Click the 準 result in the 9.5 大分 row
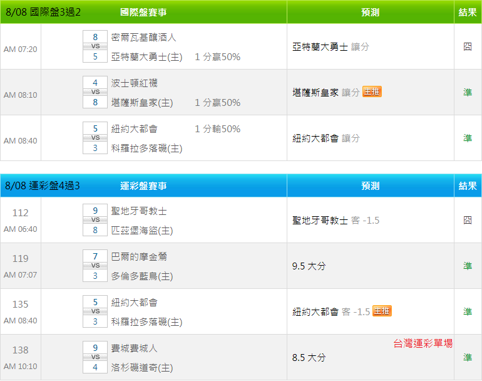482x381 pixels. pos(468,266)
